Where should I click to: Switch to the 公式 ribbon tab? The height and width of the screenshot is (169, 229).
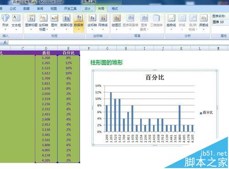13,9
